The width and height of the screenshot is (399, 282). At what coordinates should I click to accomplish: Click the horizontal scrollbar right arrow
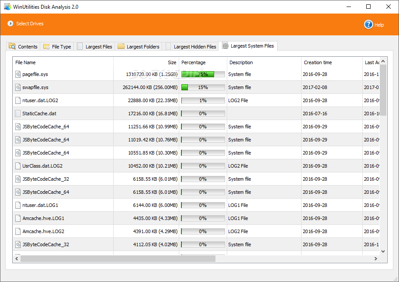tap(375, 258)
